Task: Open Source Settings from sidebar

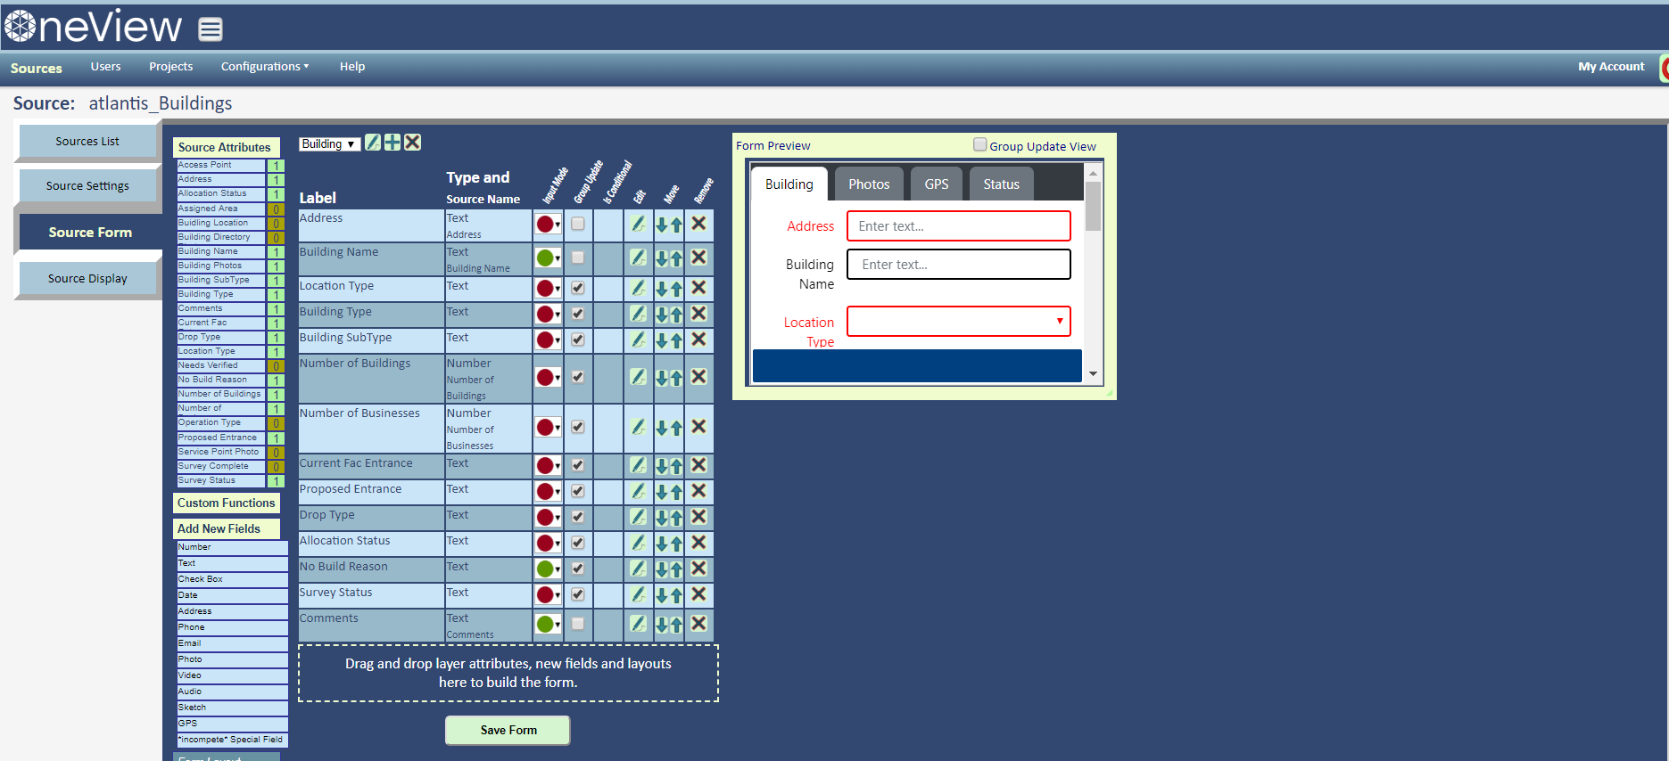Action: 87,185
